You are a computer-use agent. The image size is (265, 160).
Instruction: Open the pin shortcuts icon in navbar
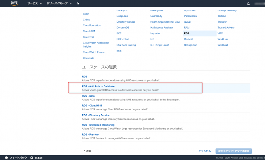[x=78, y=3]
